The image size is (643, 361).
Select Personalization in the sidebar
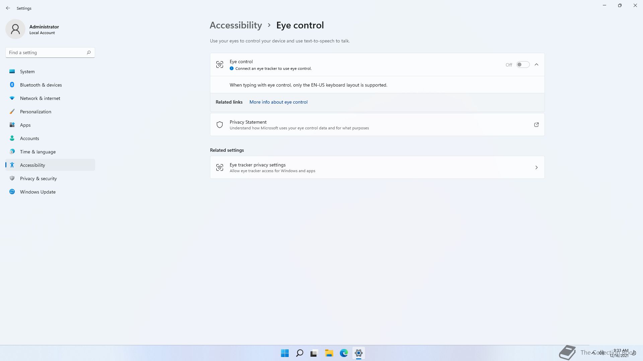pos(35,112)
